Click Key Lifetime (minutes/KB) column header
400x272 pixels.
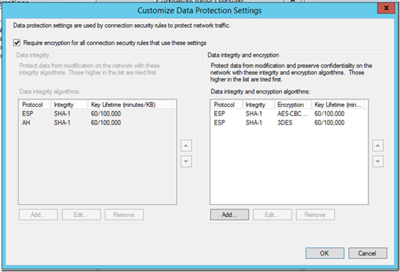click(130, 104)
